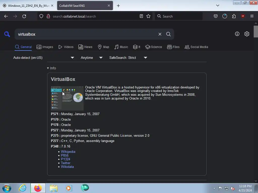Open the P856 link

click(65, 155)
